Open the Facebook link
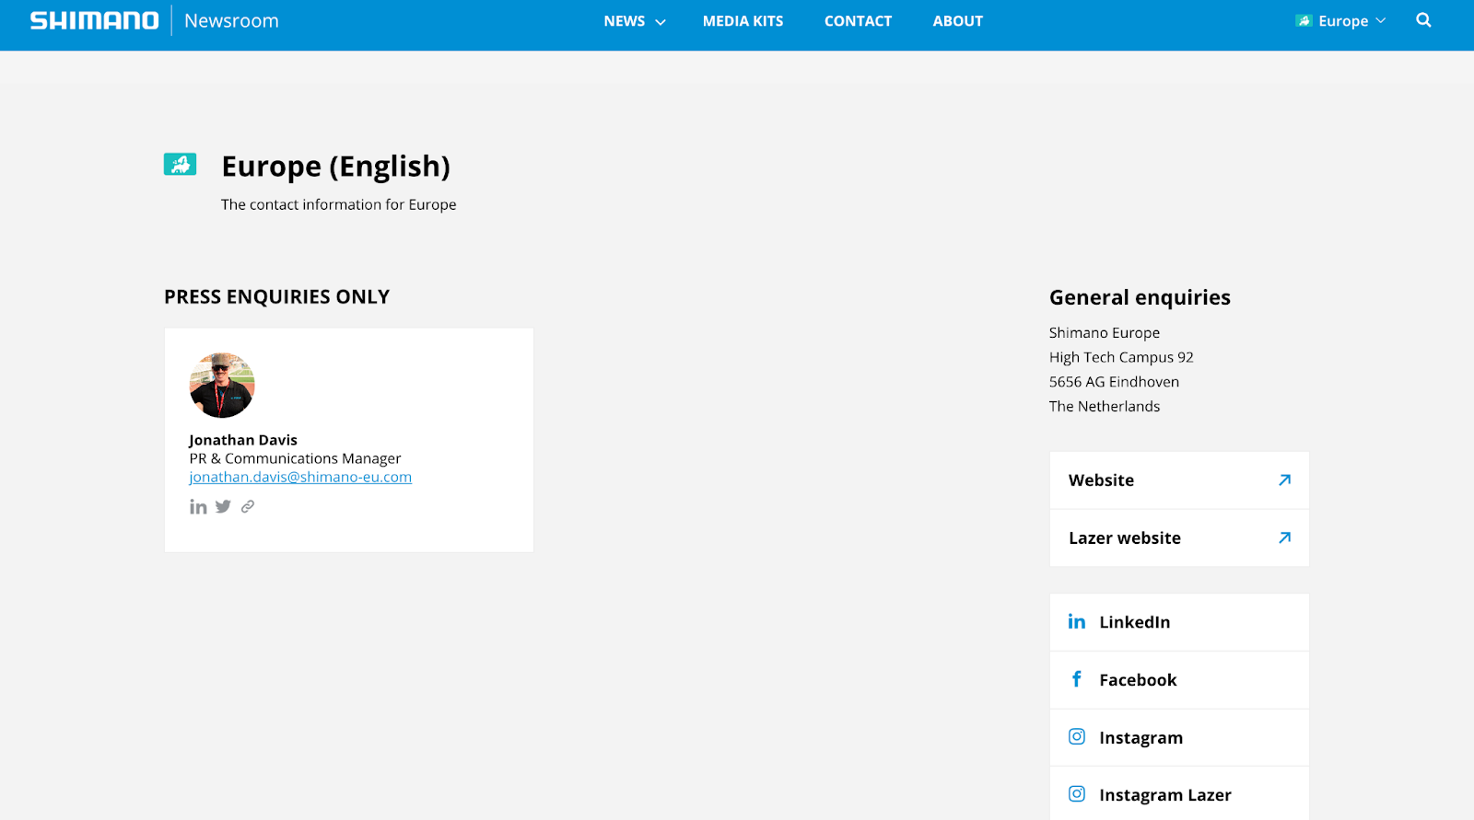The width and height of the screenshot is (1474, 820). point(1138,680)
